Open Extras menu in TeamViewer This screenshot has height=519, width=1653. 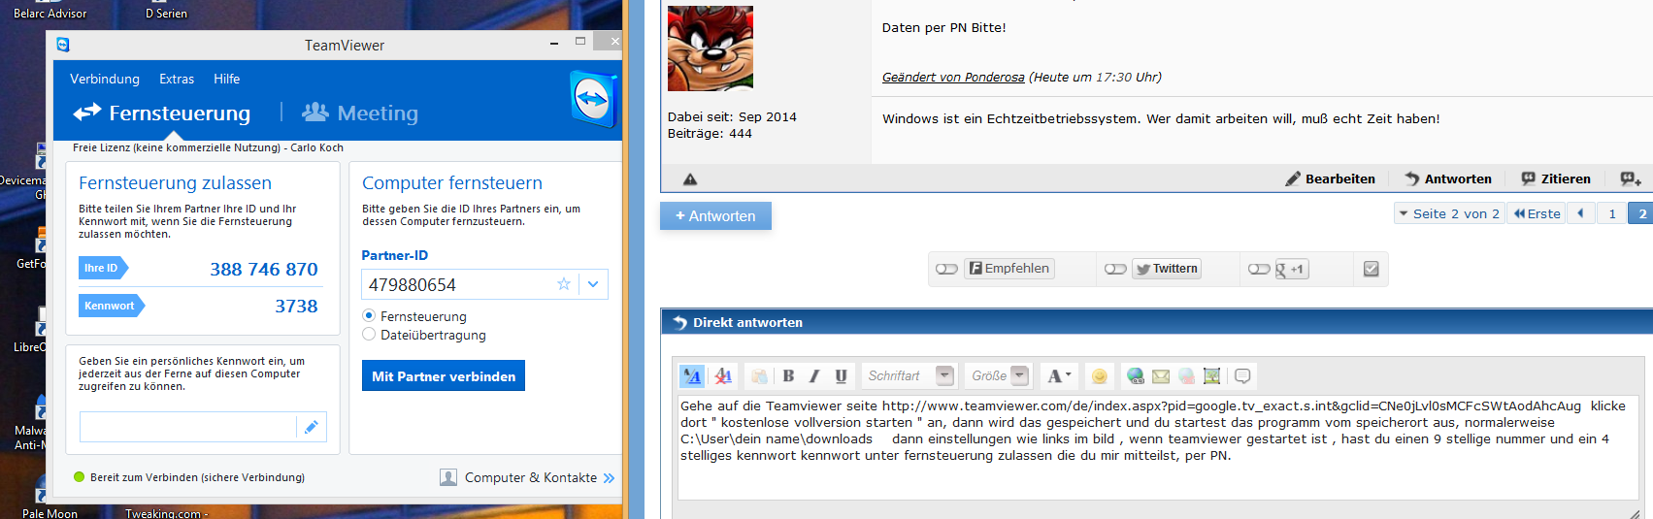(x=177, y=79)
